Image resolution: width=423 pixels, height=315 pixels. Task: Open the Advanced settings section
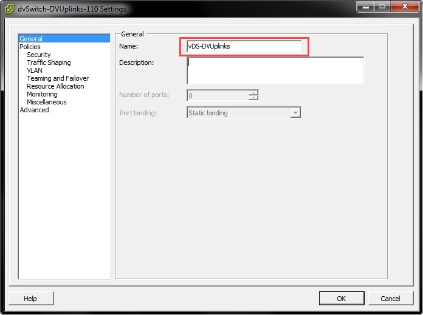34,110
